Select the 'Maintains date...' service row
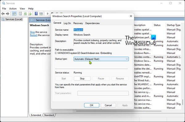The height and width of the screenshot is (122, 185). click(158, 65)
